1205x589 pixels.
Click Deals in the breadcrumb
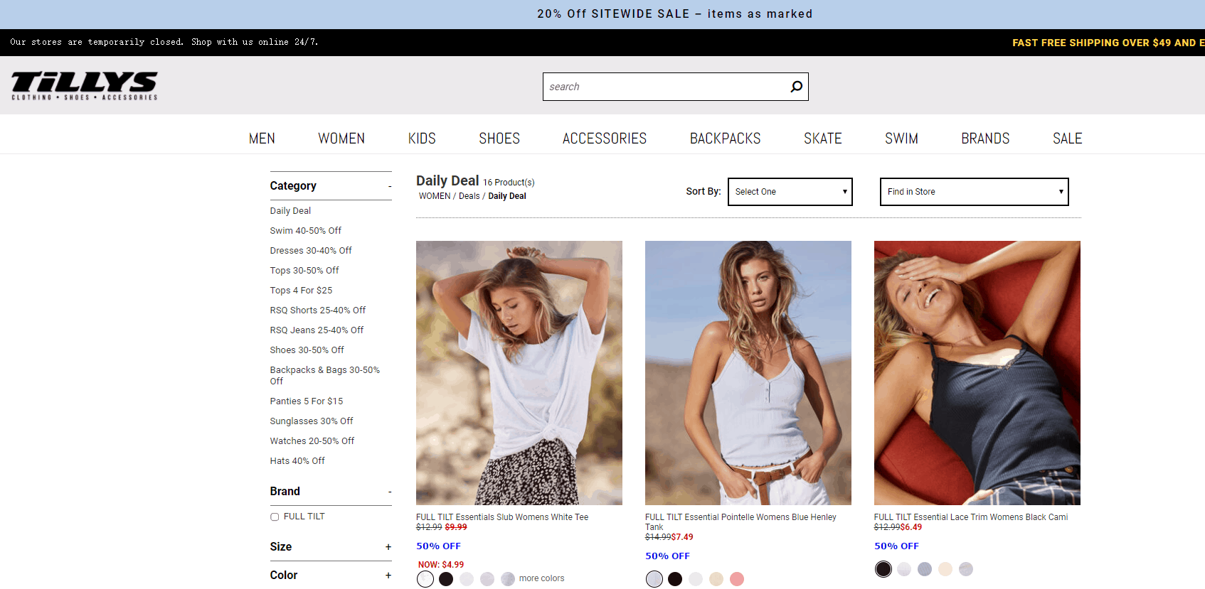469,196
